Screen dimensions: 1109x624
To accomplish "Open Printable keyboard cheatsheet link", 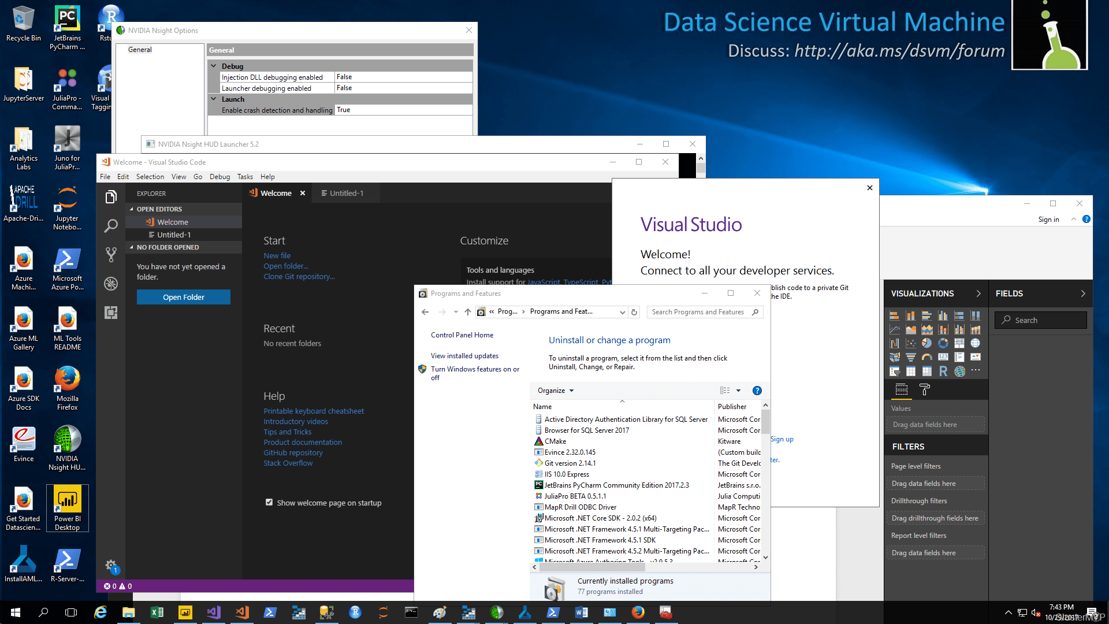I will (x=314, y=411).
